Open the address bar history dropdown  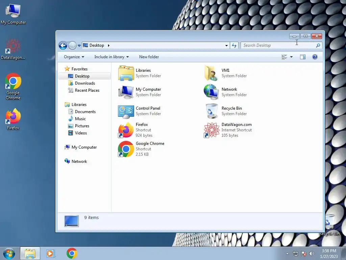226,46
